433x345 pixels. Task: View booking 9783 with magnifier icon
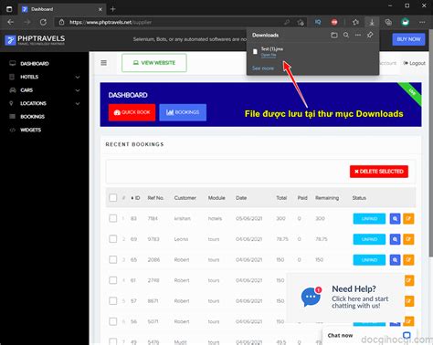click(x=395, y=239)
